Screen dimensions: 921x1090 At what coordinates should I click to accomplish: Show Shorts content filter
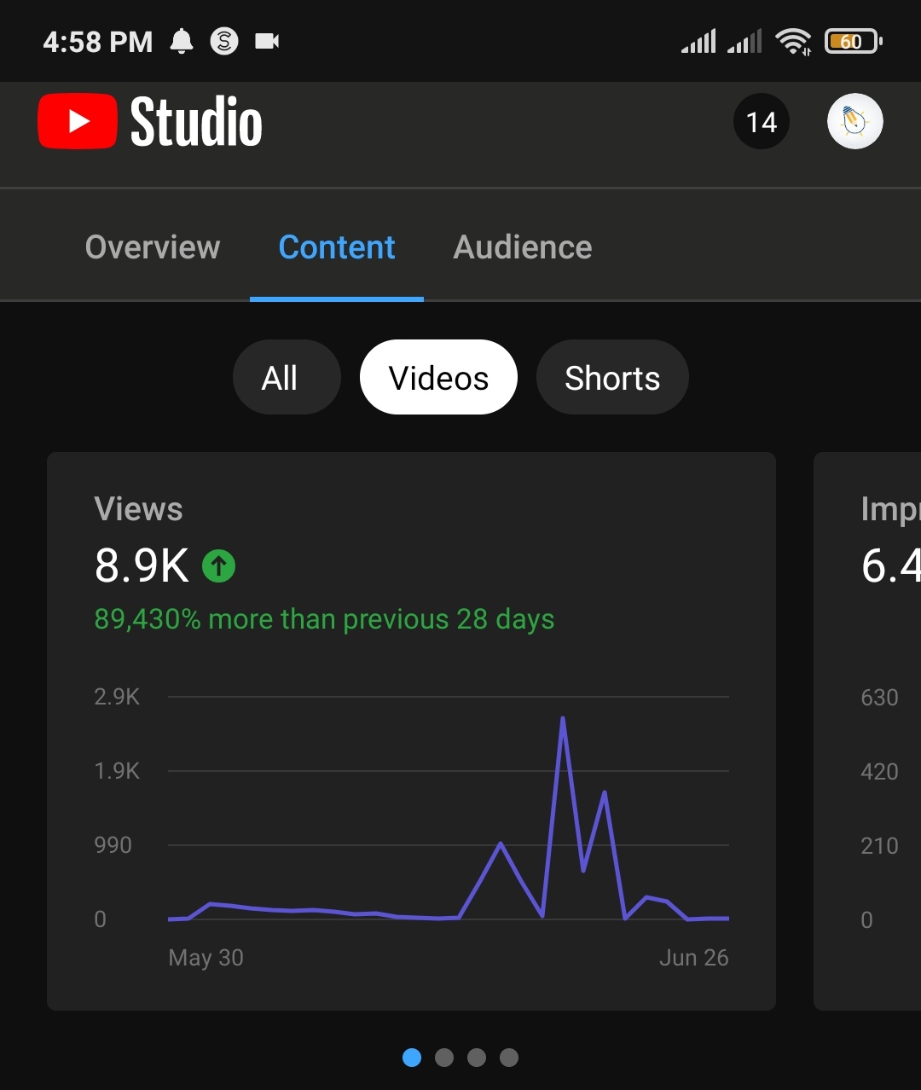click(612, 377)
